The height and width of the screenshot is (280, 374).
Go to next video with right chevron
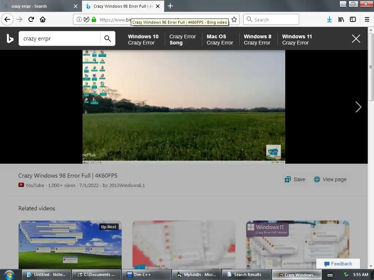pyautogui.click(x=358, y=107)
